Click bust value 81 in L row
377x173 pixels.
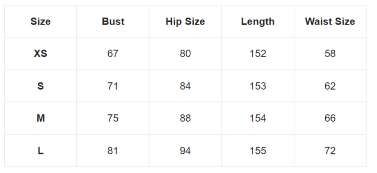pyautogui.click(x=113, y=151)
